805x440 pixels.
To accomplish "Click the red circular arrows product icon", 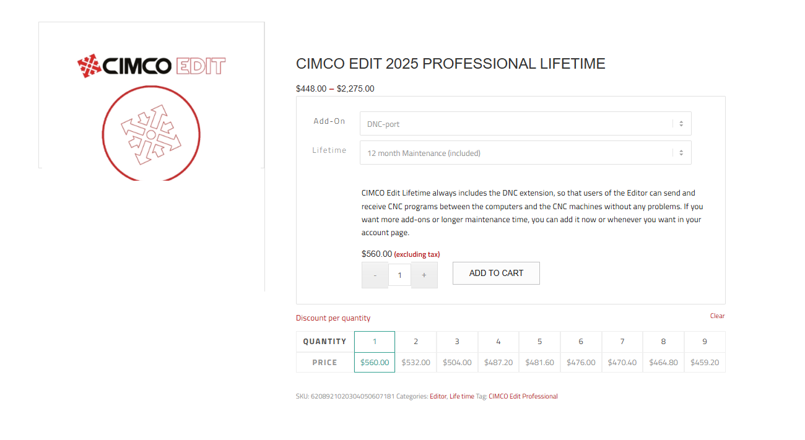I will pos(151,133).
